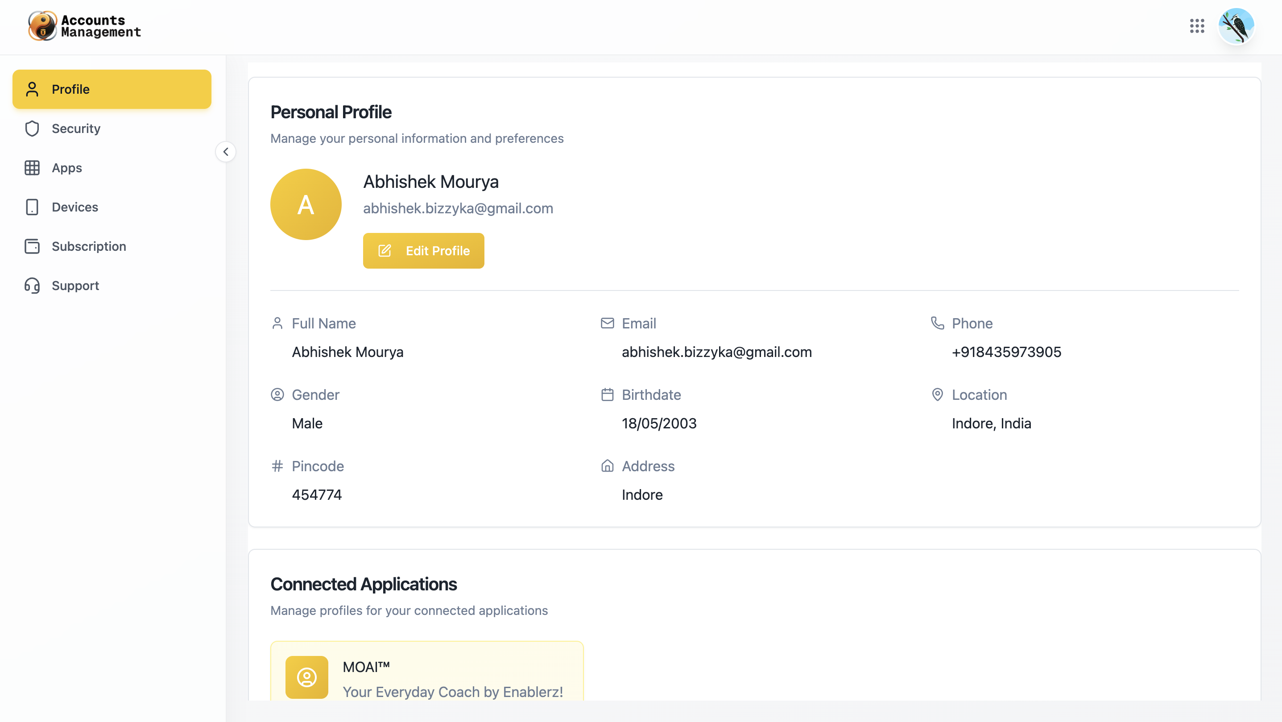1282x722 pixels.
Task: Open the Subscription page
Action: tap(89, 246)
